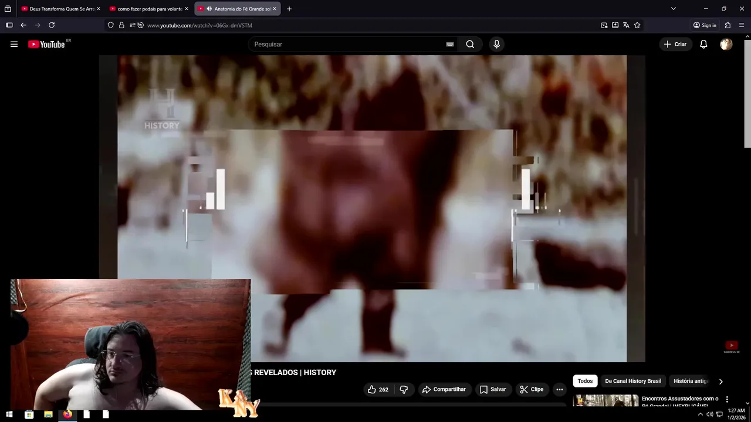Image resolution: width=751 pixels, height=422 pixels.
Task: Open the Criar create menu
Action: 675,44
